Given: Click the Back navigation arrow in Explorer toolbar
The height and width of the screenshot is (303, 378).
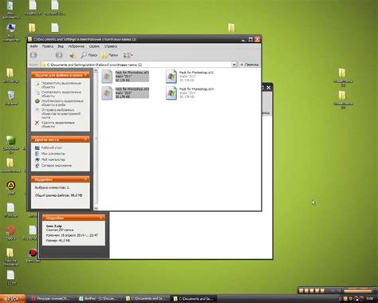Looking at the screenshot, I should [33, 55].
